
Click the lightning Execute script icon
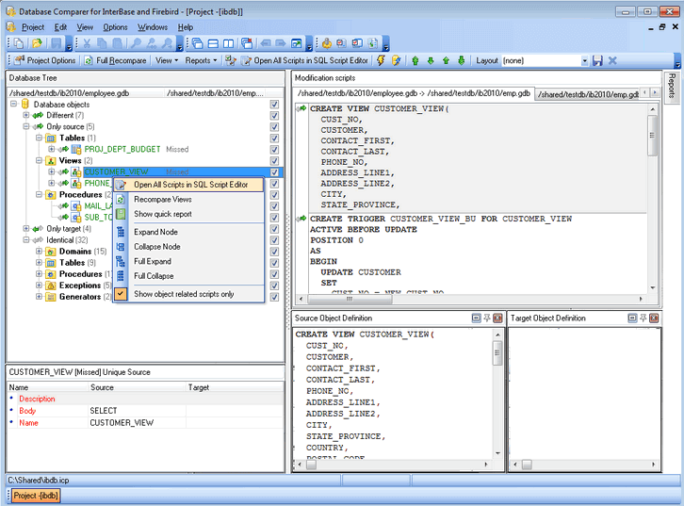(381, 60)
